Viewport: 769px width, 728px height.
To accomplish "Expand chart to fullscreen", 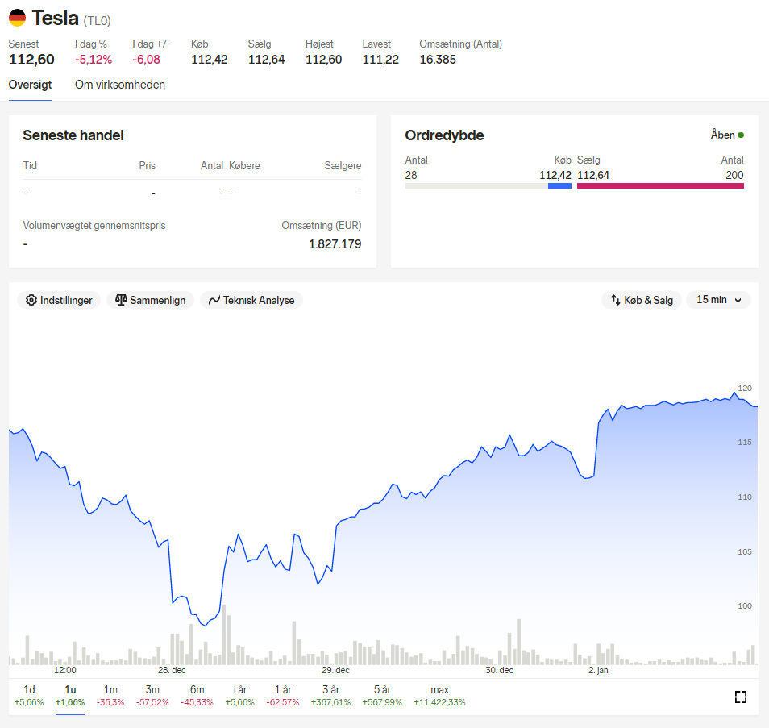I will [x=741, y=697].
